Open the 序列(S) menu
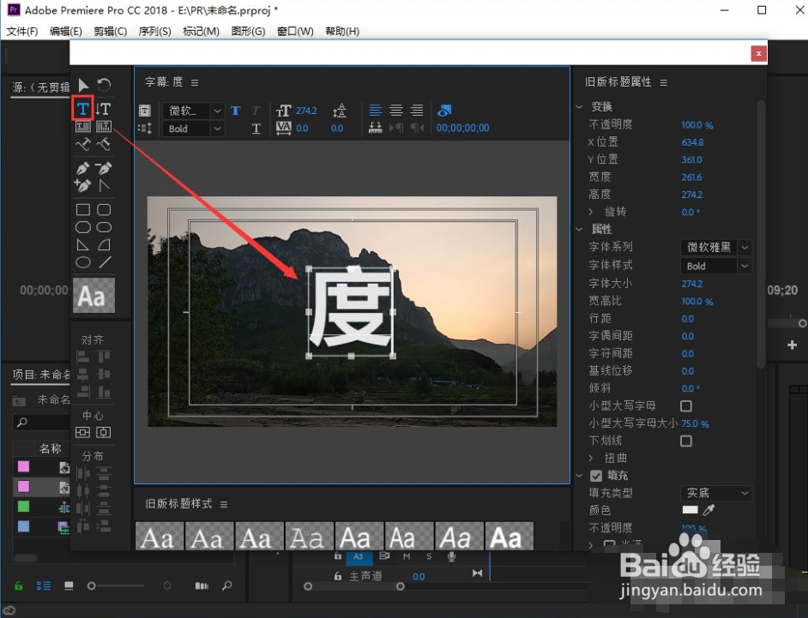Screen dimensions: 808x618 point(154,32)
